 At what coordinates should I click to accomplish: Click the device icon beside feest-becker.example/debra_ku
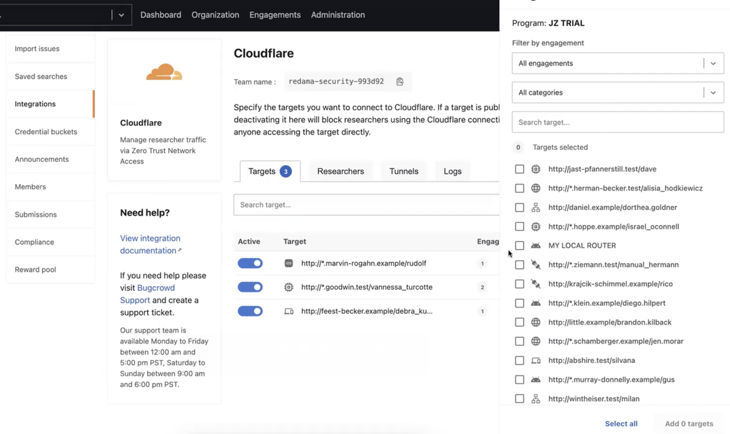[288, 311]
